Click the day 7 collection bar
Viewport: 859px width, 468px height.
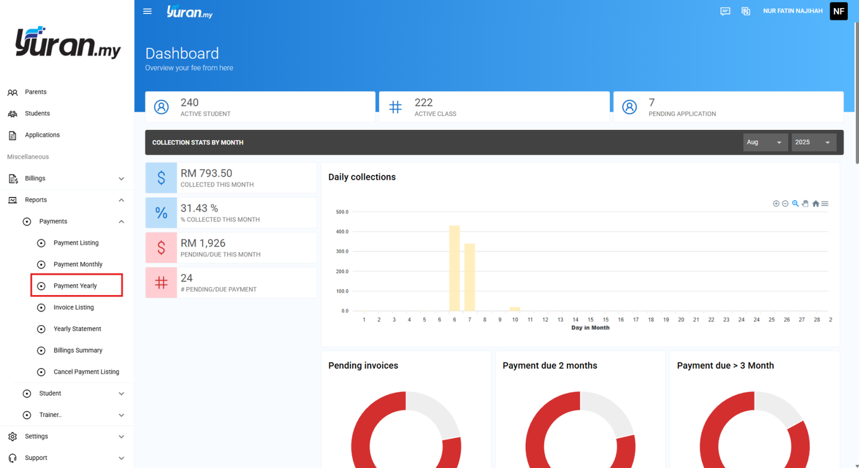(469, 277)
